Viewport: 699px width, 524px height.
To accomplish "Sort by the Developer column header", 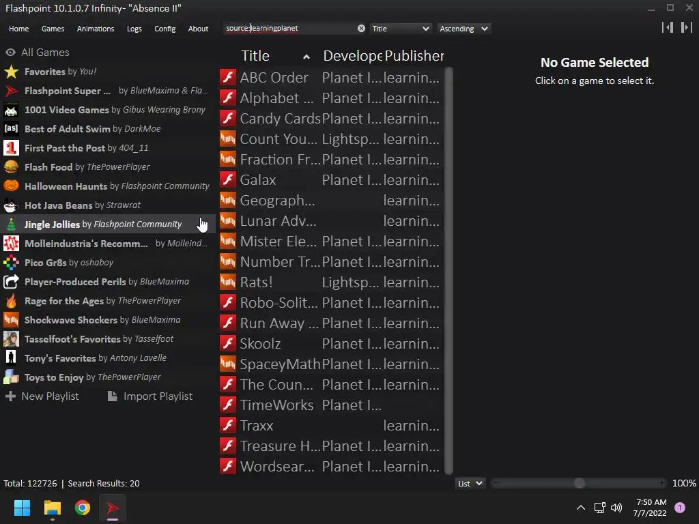I will (x=352, y=56).
